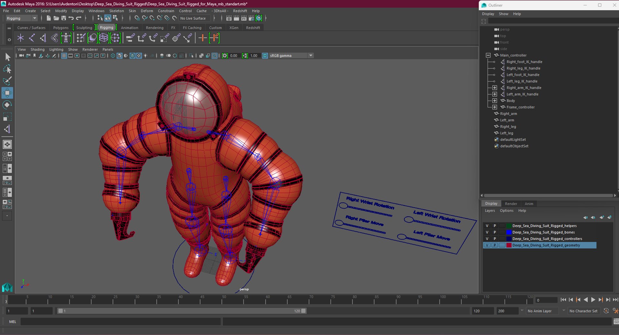Click the Create Joints shelf icon

pos(32,38)
